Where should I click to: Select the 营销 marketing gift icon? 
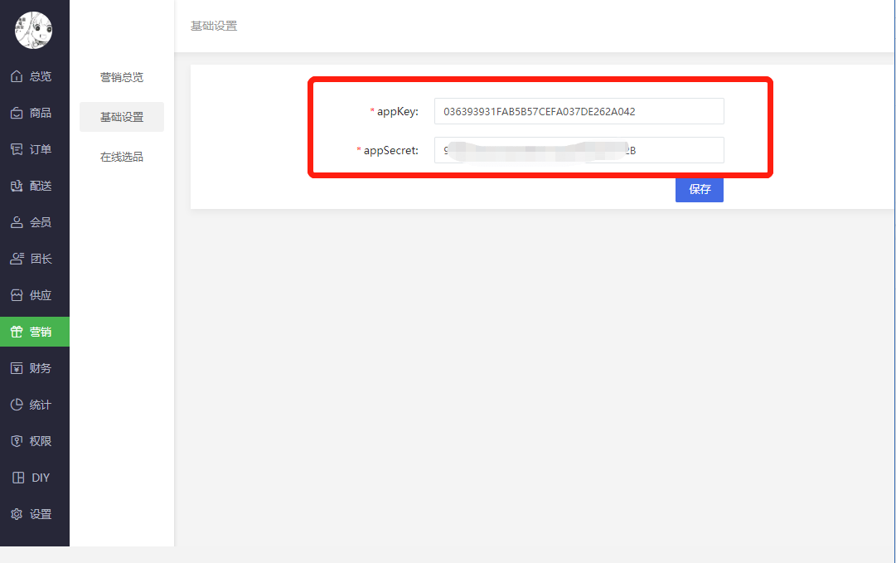pos(17,332)
